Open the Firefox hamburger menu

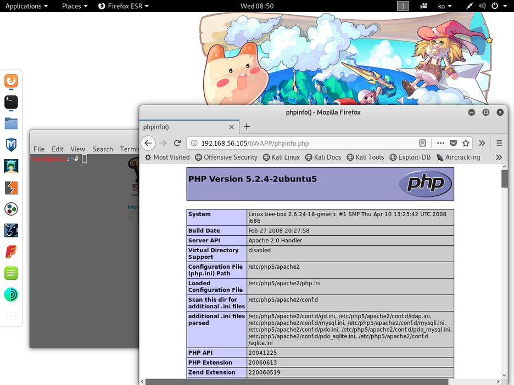(x=499, y=143)
